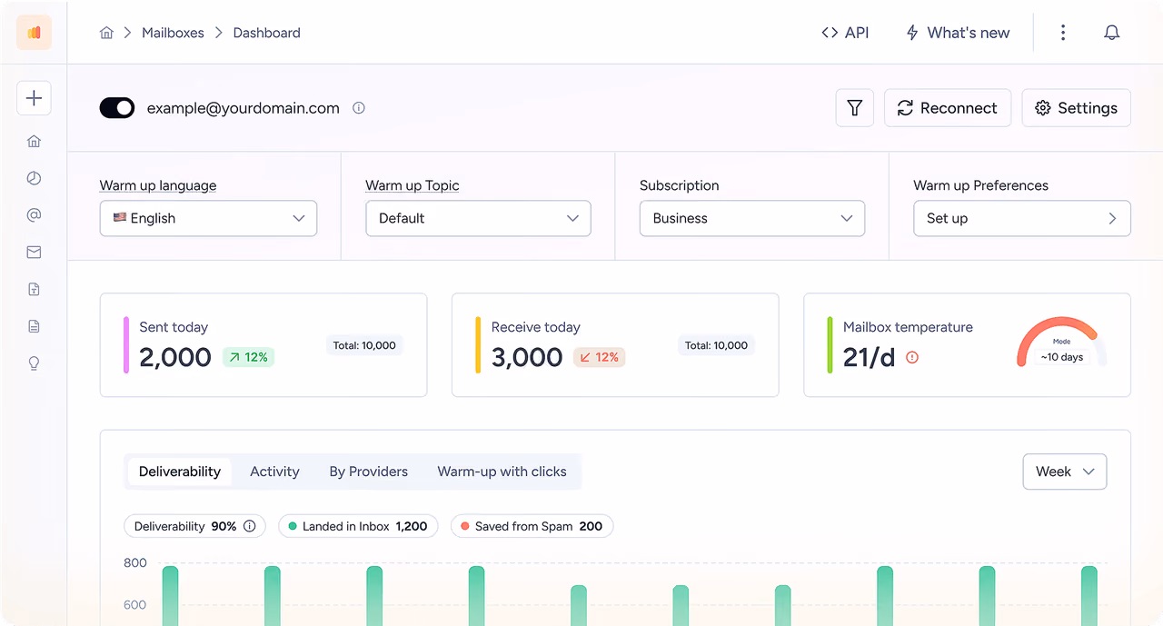Click the Warm up language label
The image size is (1163, 626).
[x=158, y=185]
